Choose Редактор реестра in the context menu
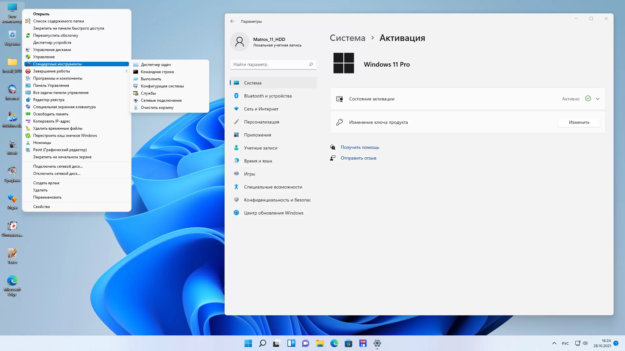Screen dimensions: 625x351 point(49,100)
